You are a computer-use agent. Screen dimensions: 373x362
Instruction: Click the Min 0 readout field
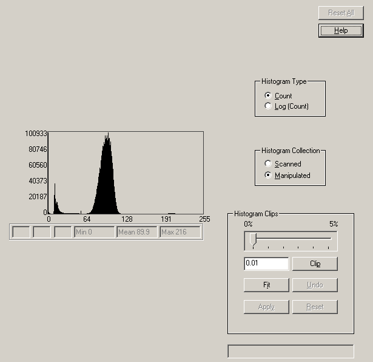pyautogui.click(x=94, y=232)
